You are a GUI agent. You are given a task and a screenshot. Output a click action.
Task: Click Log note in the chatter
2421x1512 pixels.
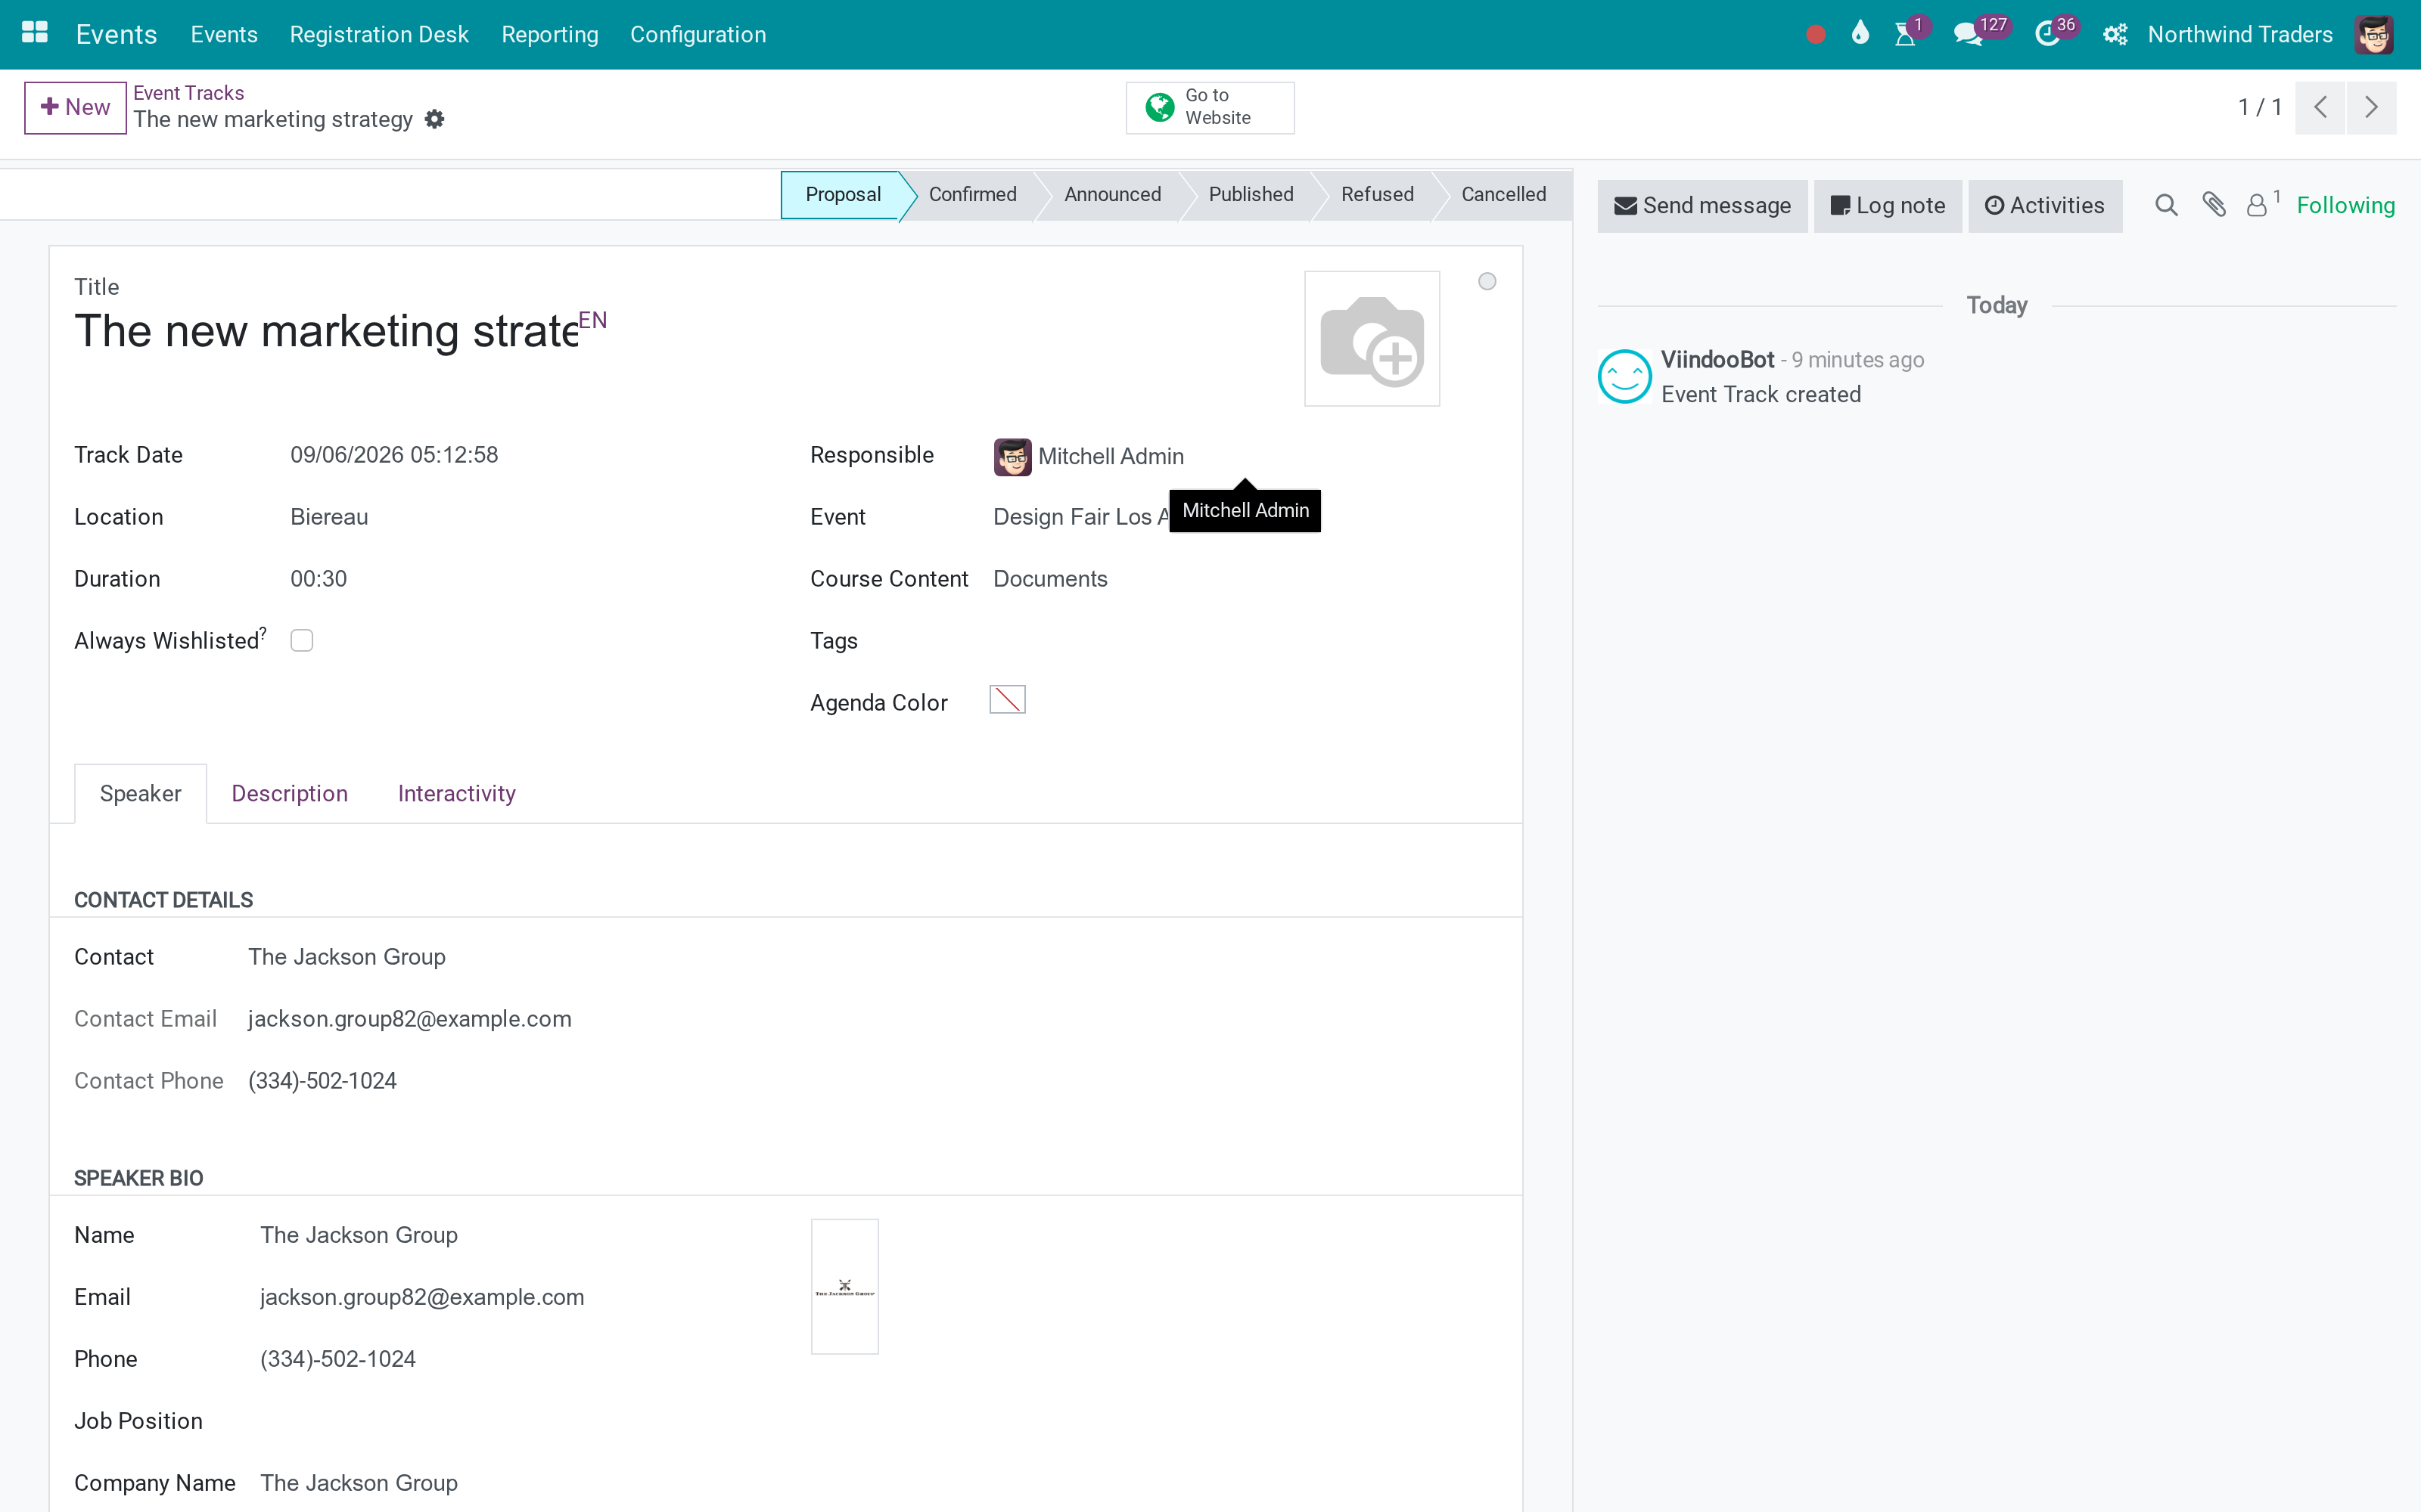click(x=1888, y=206)
